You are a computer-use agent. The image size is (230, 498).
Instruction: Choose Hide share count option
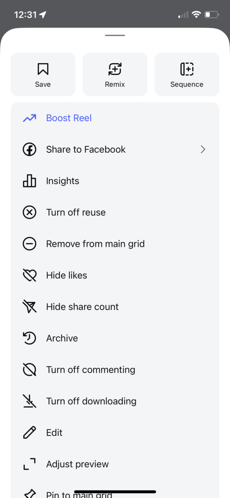[82, 307]
